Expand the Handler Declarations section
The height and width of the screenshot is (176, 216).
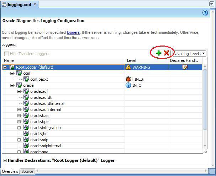click(x=5, y=161)
